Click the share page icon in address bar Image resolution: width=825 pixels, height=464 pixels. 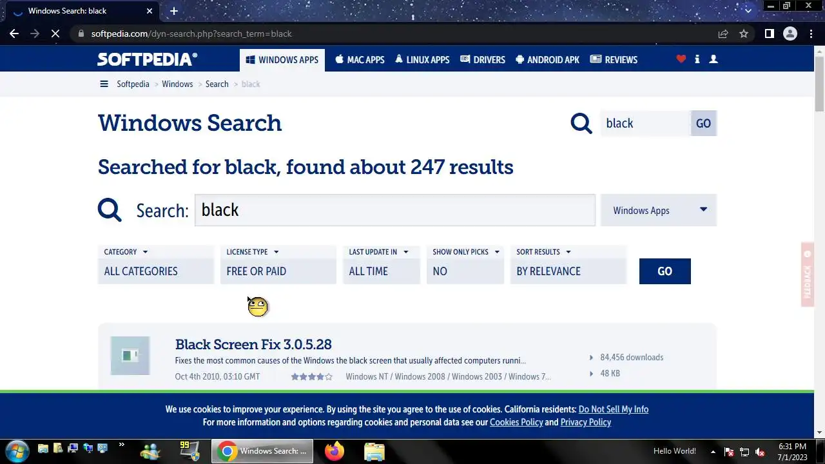tap(723, 34)
